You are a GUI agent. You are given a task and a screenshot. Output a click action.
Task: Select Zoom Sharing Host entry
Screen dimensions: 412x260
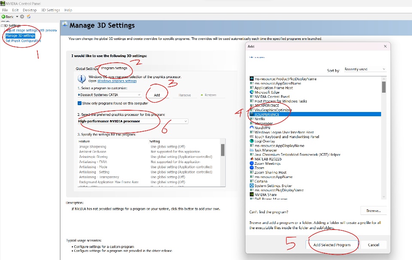270,172
